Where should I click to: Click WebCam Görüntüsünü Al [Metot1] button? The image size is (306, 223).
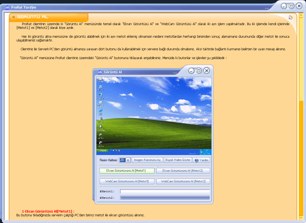(x=127, y=181)
